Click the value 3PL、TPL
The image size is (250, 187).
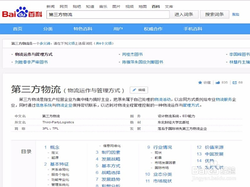coord(50,129)
